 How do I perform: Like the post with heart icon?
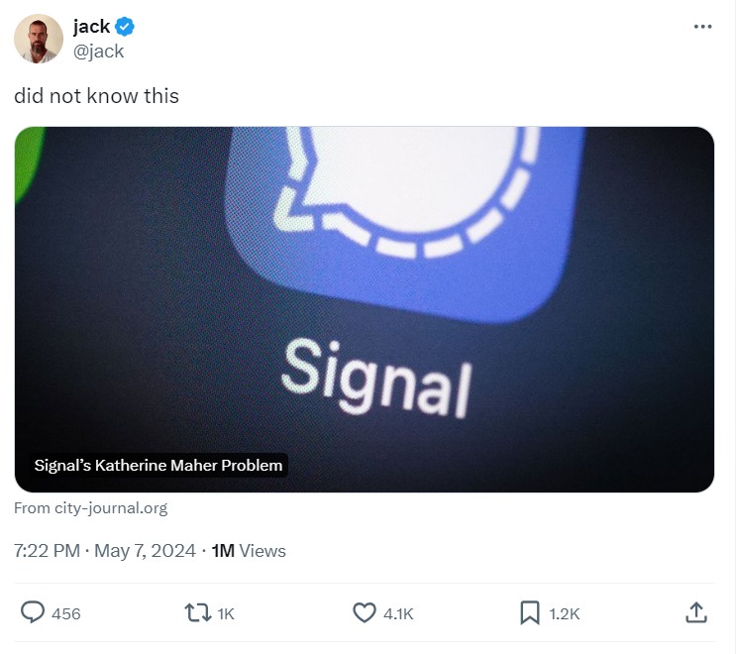[x=365, y=613]
